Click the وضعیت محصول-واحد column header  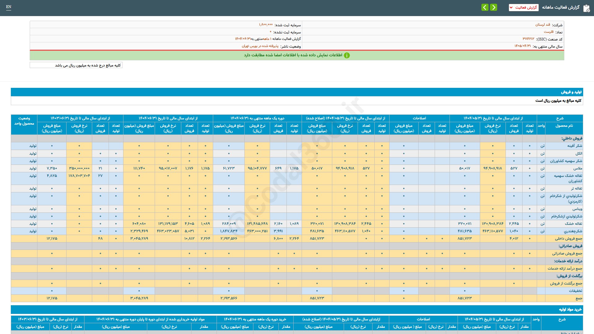[24, 121]
